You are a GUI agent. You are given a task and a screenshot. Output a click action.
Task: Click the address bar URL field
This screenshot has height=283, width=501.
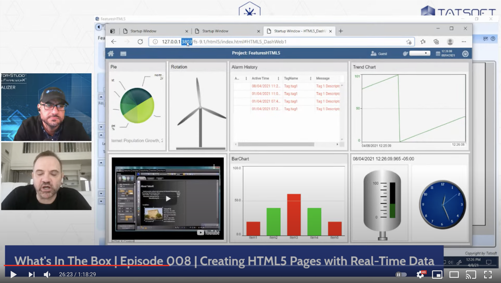point(282,42)
